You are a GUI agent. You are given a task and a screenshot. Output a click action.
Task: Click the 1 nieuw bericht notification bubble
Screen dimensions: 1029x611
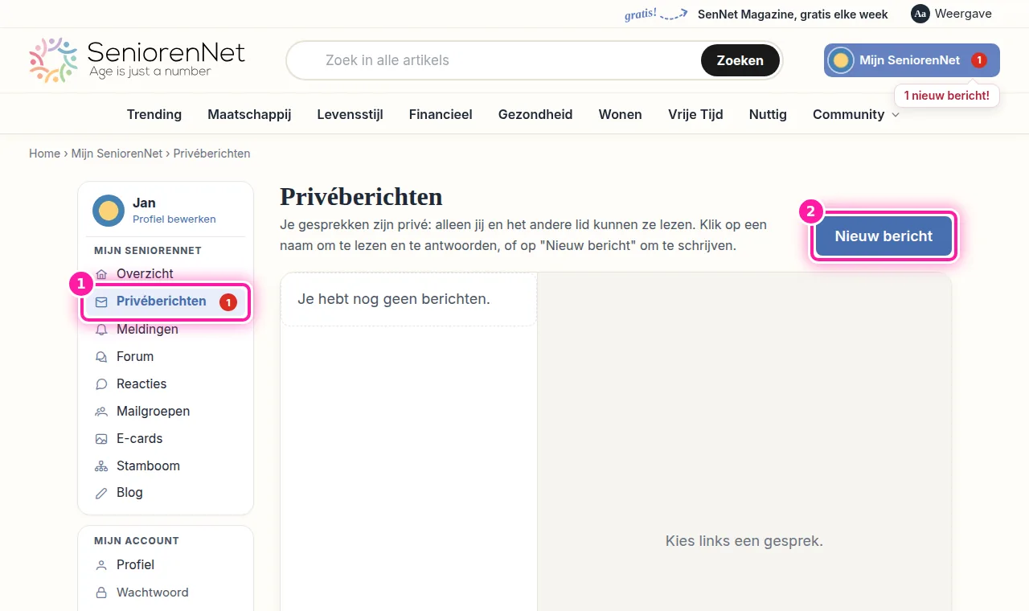[947, 96]
